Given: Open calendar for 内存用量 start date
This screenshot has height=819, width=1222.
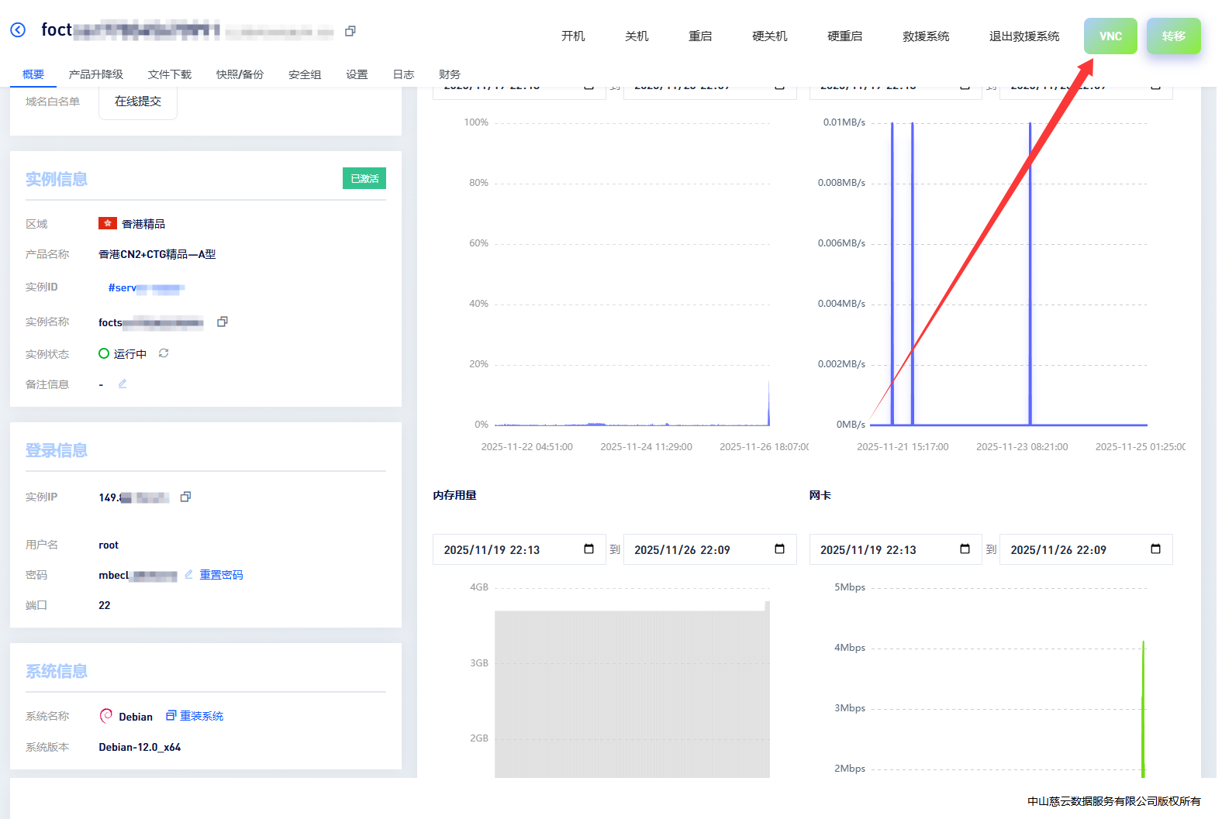Looking at the screenshot, I should click(589, 549).
